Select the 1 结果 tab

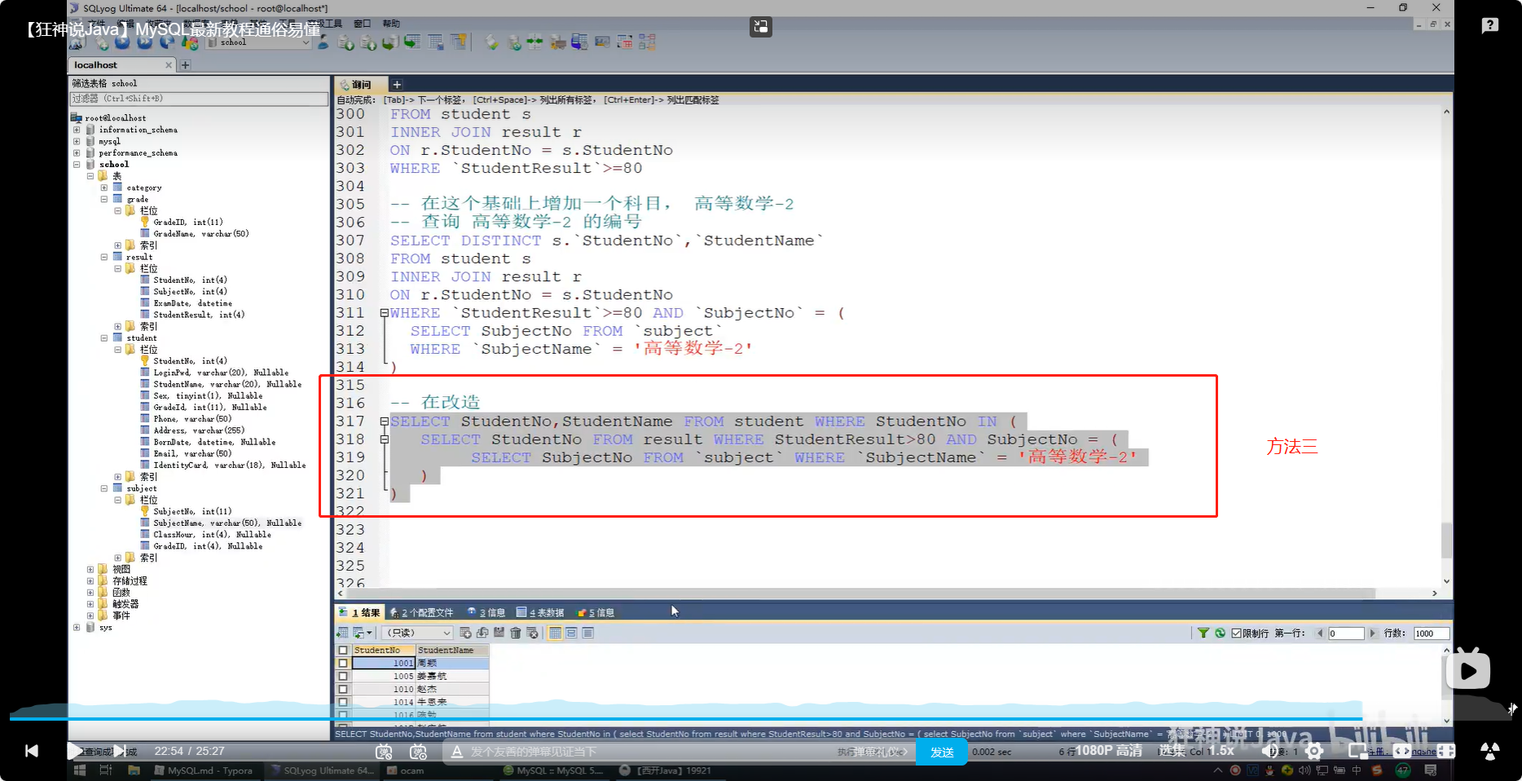pos(359,612)
